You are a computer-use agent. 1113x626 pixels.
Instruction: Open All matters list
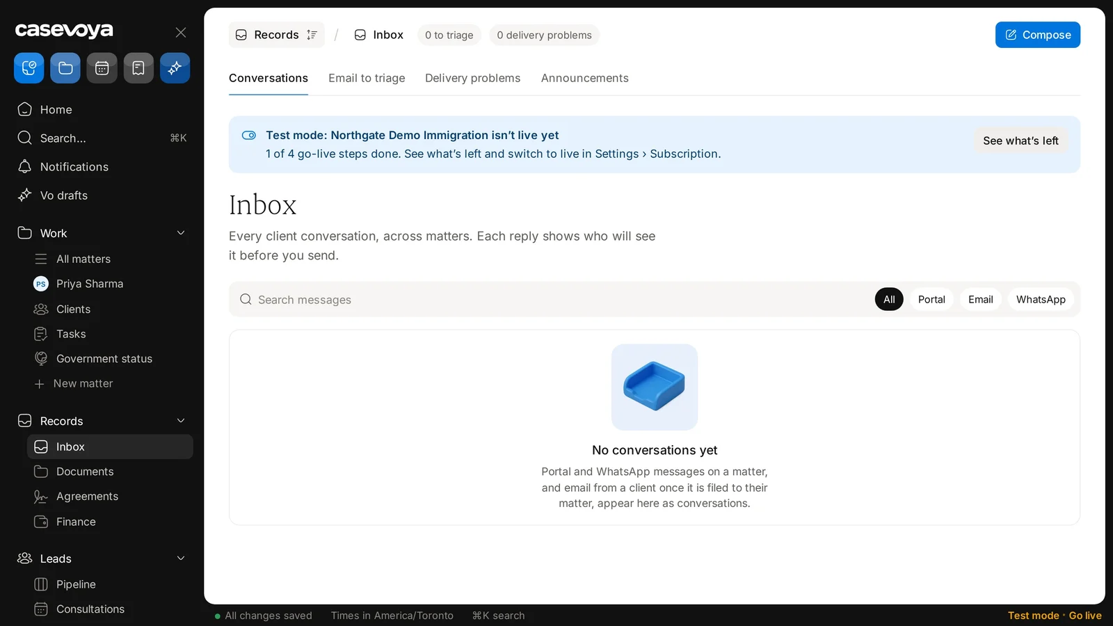[110, 259]
